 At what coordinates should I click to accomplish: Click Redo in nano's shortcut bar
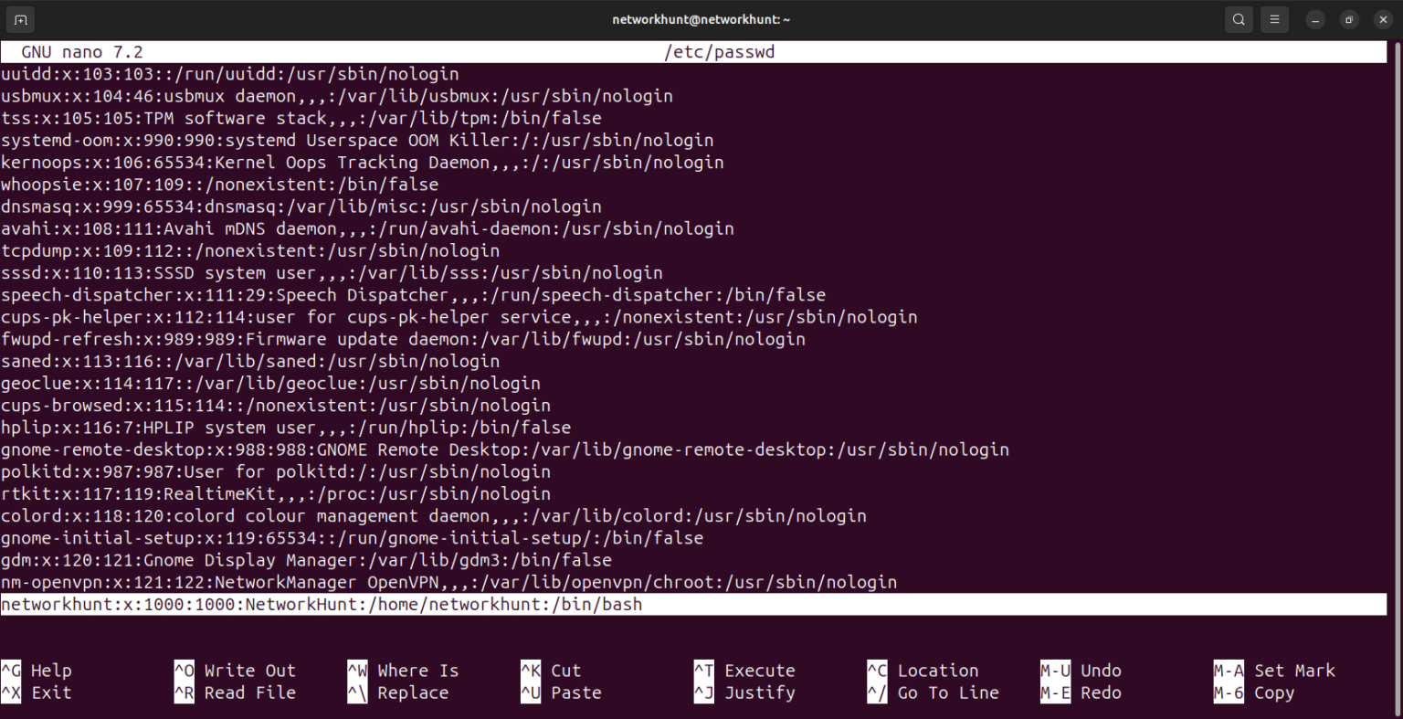(x=1087, y=693)
